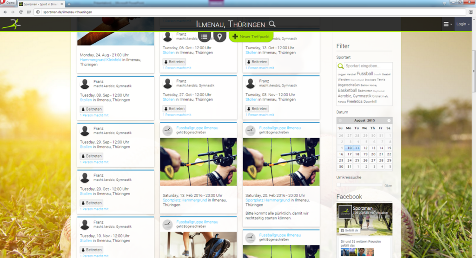Image resolution: width=476 pixels, height=258 pixels.
Task: Open Sportplatz Hammergrund link on 13. Feb card
Action: [185, 200]
